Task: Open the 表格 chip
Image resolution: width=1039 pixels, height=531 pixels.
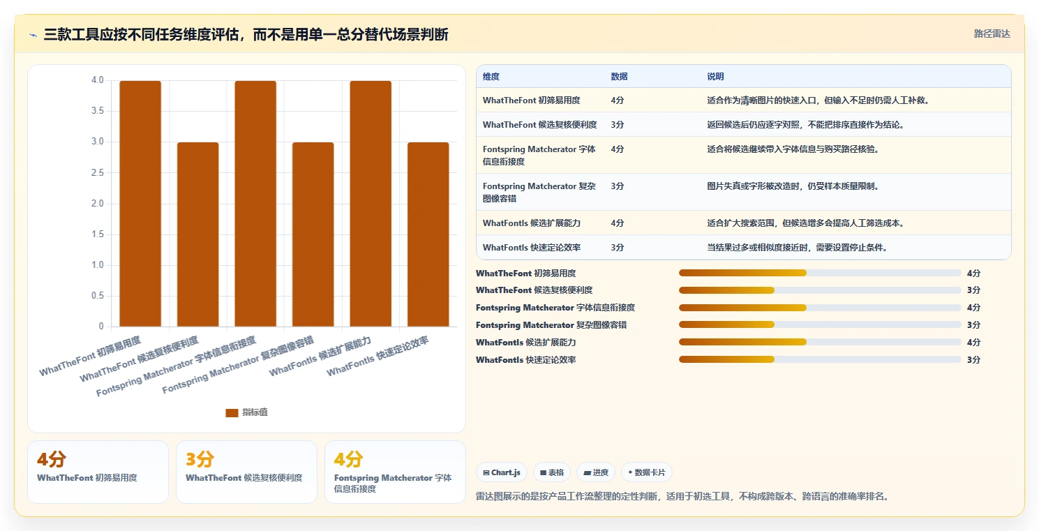Action: pyautogui.click(x=552, y=472)
